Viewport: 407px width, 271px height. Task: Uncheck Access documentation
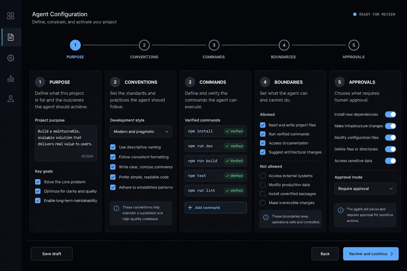(263, 143)
